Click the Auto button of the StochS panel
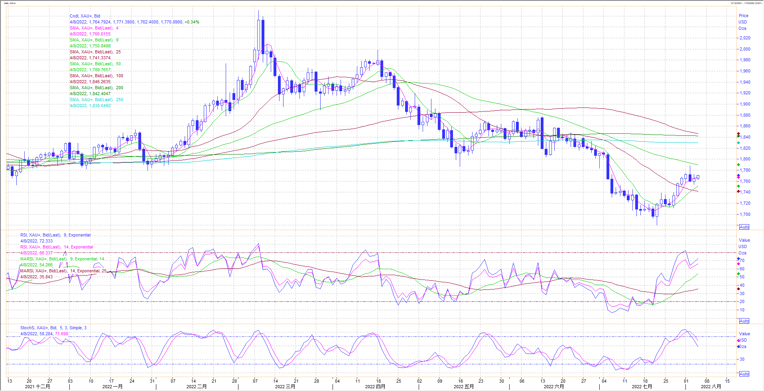This screenshot has width=764, height=391. click(744, 374)
